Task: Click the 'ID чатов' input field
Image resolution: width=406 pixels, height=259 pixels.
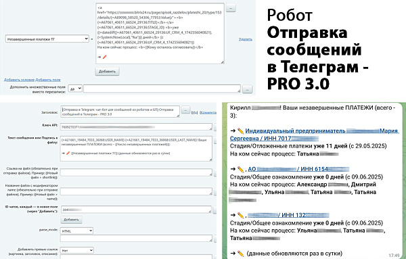Action: (x=136, y=210)
